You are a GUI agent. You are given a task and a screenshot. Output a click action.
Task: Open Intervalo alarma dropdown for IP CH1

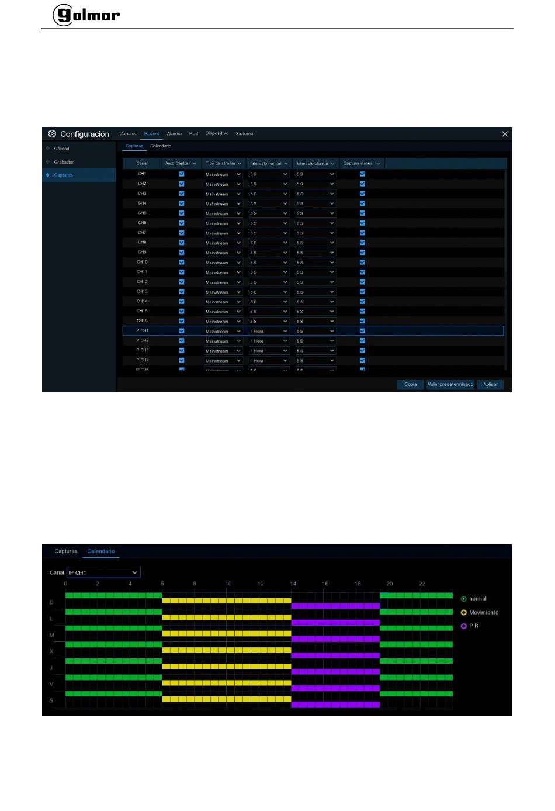(x=315, y=331)
